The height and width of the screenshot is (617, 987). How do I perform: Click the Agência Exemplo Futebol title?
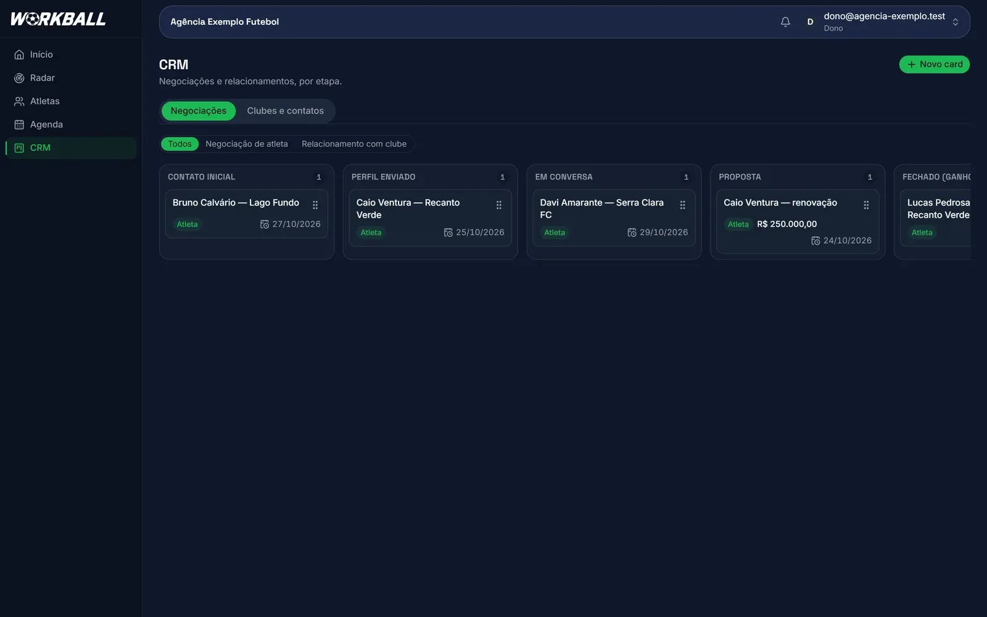[x=225, y=22]
